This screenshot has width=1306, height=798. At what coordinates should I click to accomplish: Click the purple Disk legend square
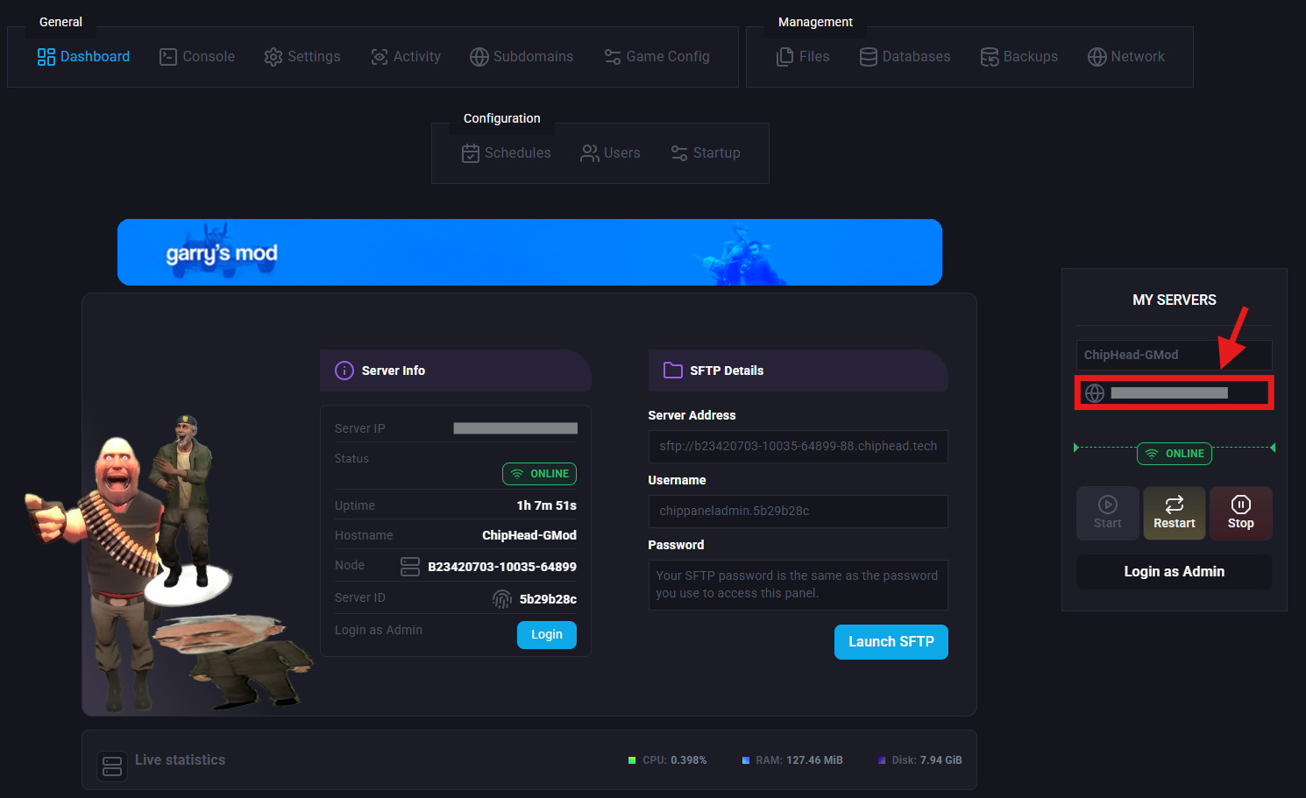tap(882, 760)
